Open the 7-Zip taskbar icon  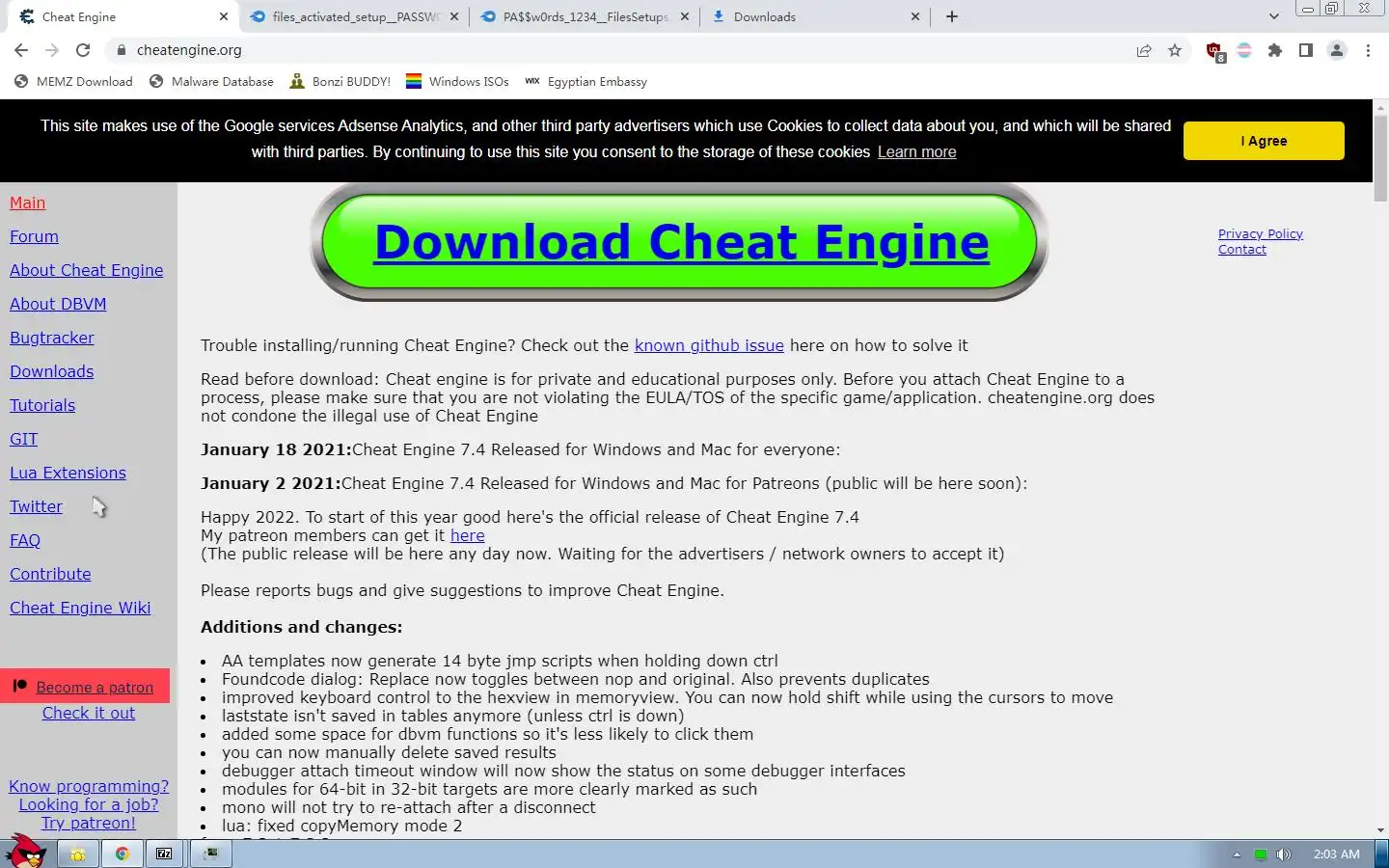click(165, 854)
